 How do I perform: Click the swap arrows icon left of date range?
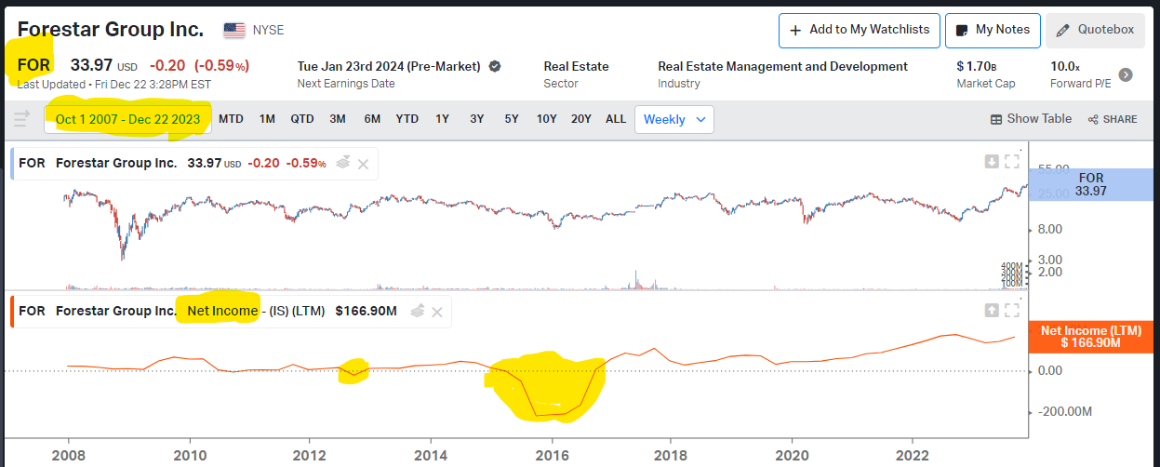pos(20,119)
